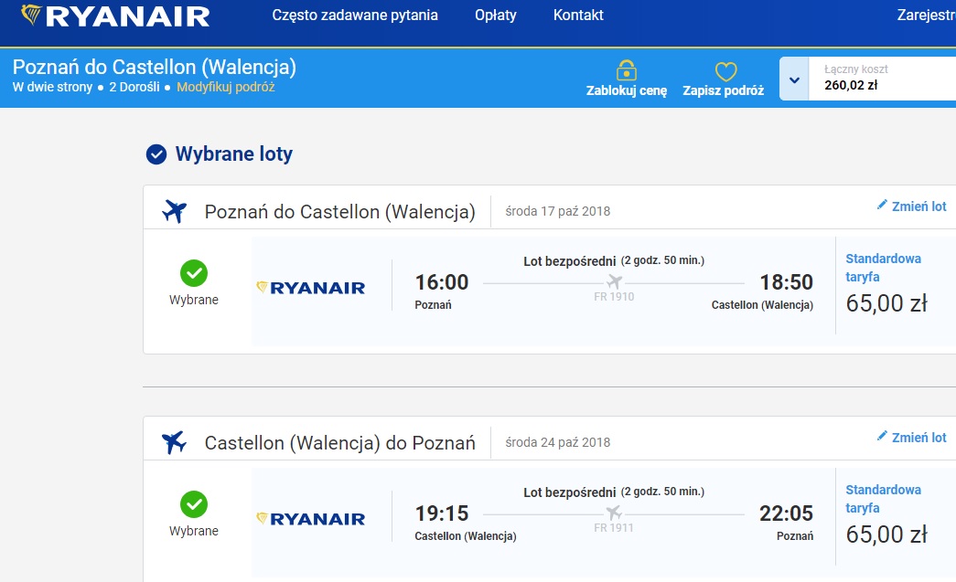The width and height of the screenshot is (956, 582).
Task: Click the departure time 16:00
Action: click(442, 282)
